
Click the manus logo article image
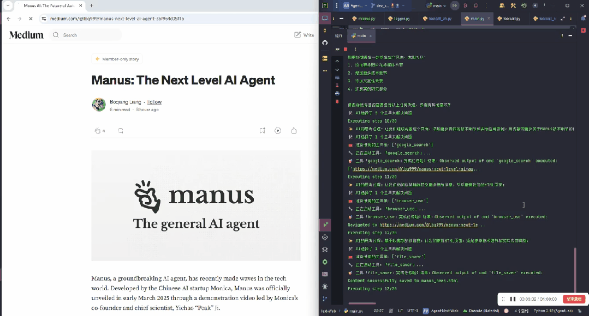point(196,205)
